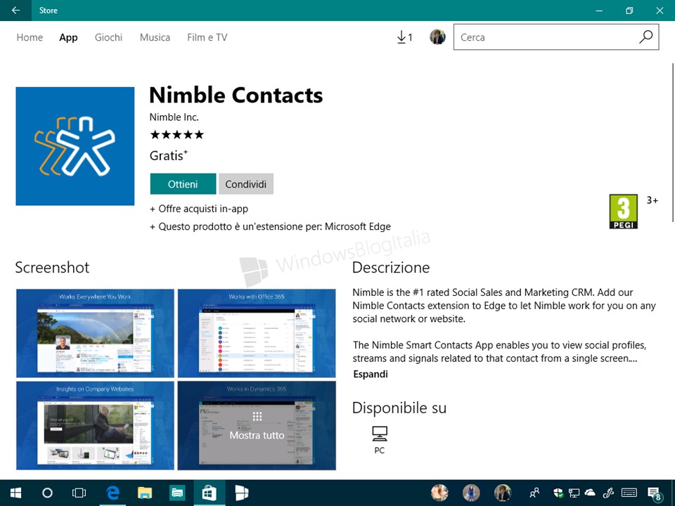Click '+ Offre acquisti in-app' text

point(199,209)
